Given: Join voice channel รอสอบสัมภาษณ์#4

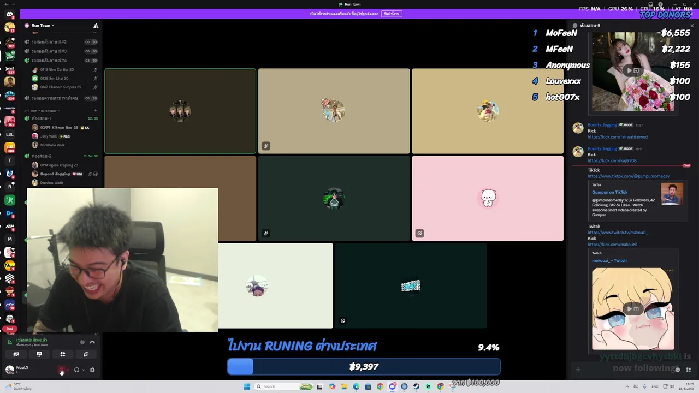Looking at the screenshot, I should [61, 60].
